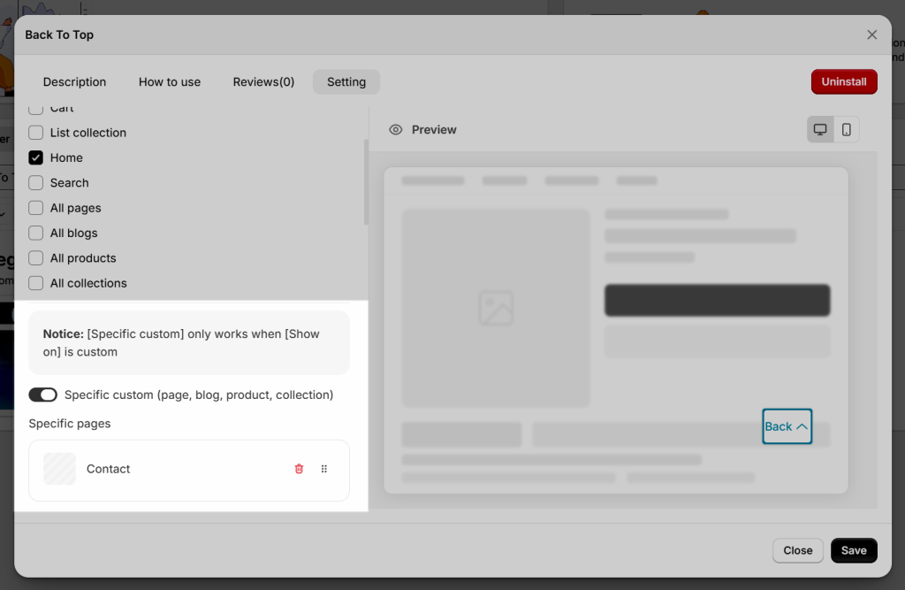Click the eye icon next to Preview

[395, 129]
